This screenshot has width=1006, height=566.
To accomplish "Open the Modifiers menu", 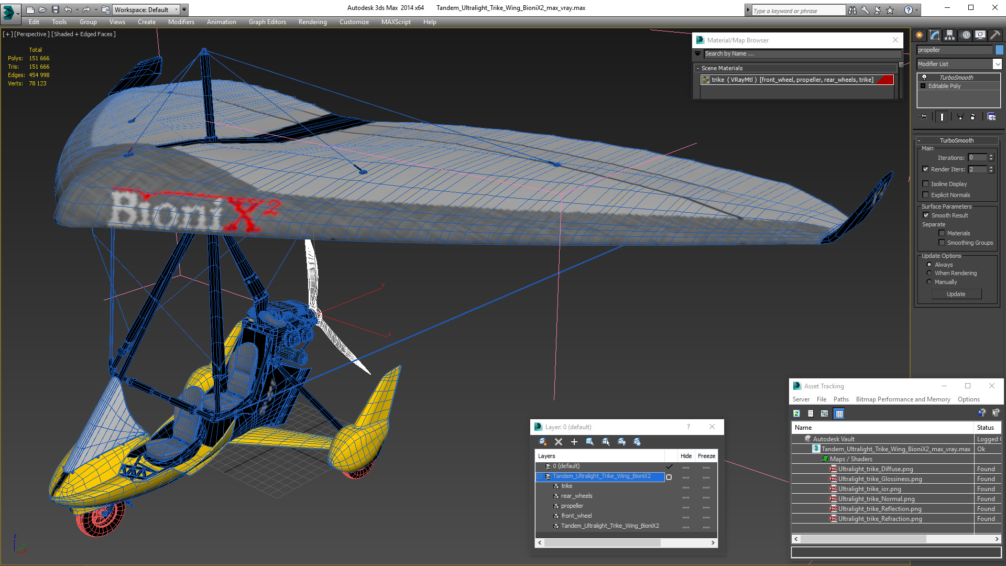I will coord(181,22).
